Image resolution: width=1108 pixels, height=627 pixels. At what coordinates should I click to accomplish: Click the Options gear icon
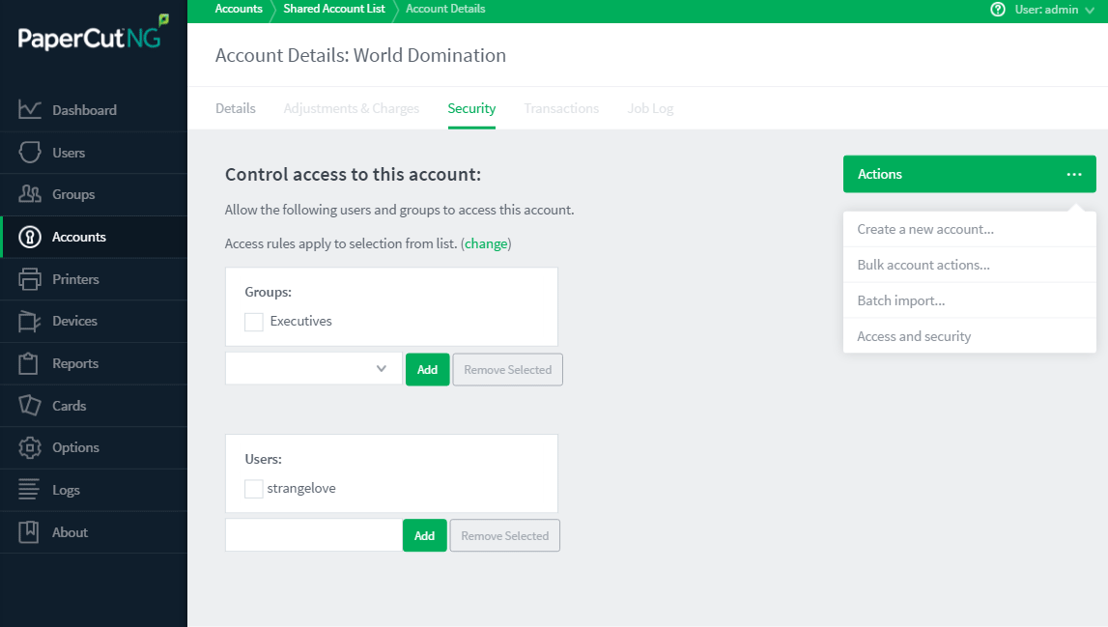(x=30, y=447)
